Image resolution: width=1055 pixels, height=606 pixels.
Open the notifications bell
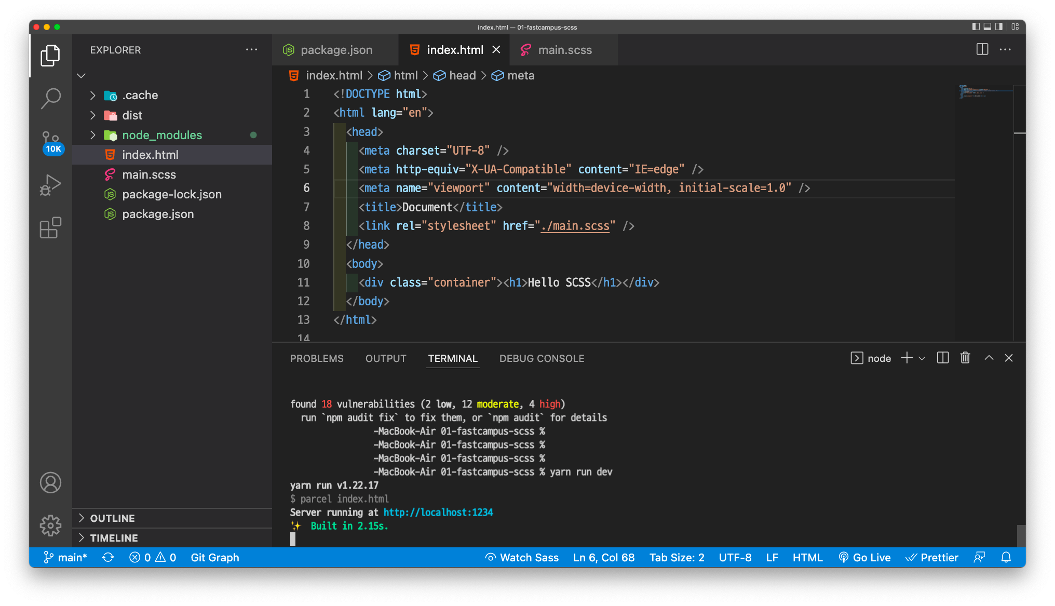click(1006, 557)
